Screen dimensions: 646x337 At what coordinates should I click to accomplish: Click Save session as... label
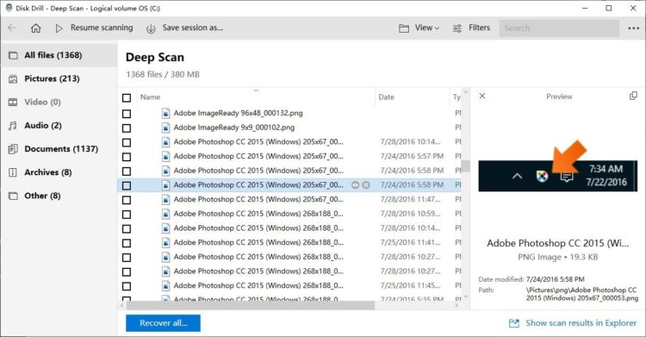click(x=192, y=28)
